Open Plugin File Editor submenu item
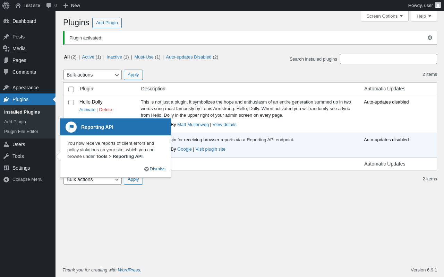Image resolution: width=444 pixels, height=277 pixels. click(x=21, y=132)
